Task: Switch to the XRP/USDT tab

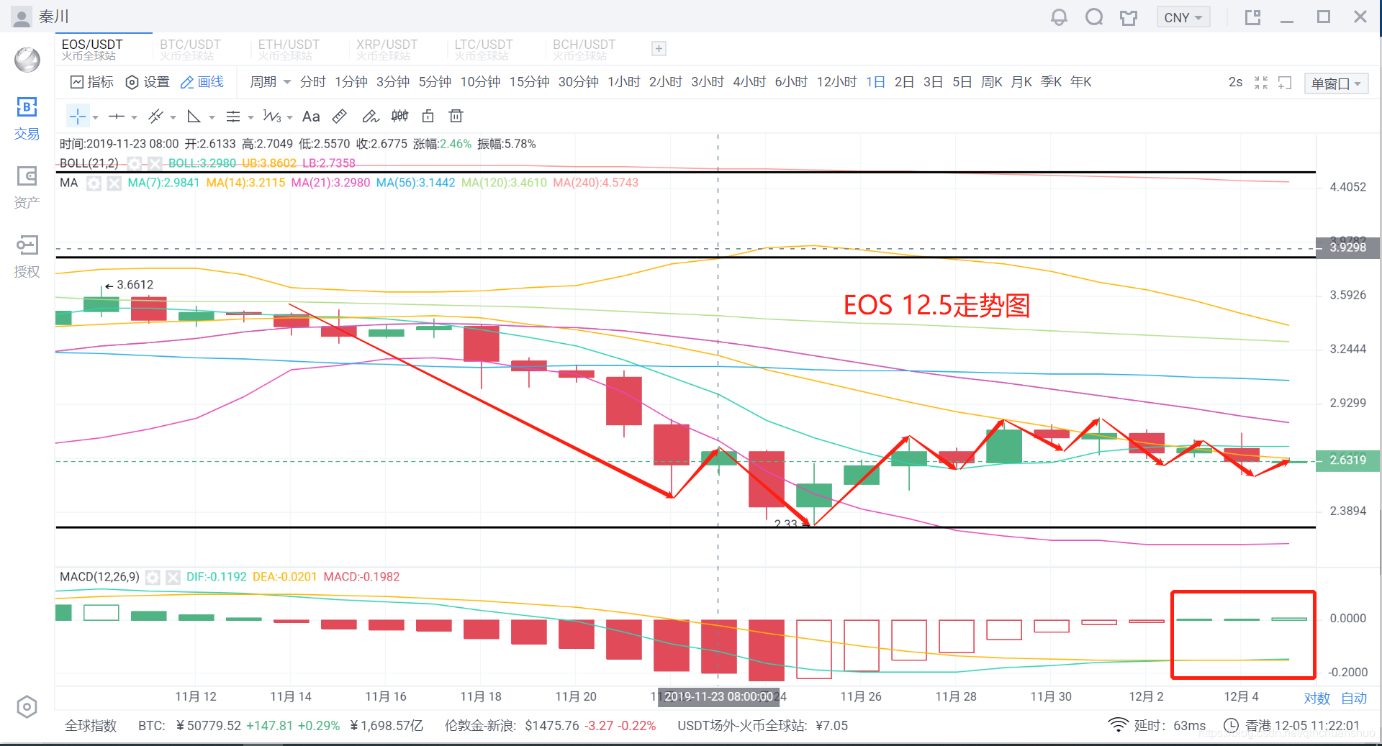Action: (387, 49)
